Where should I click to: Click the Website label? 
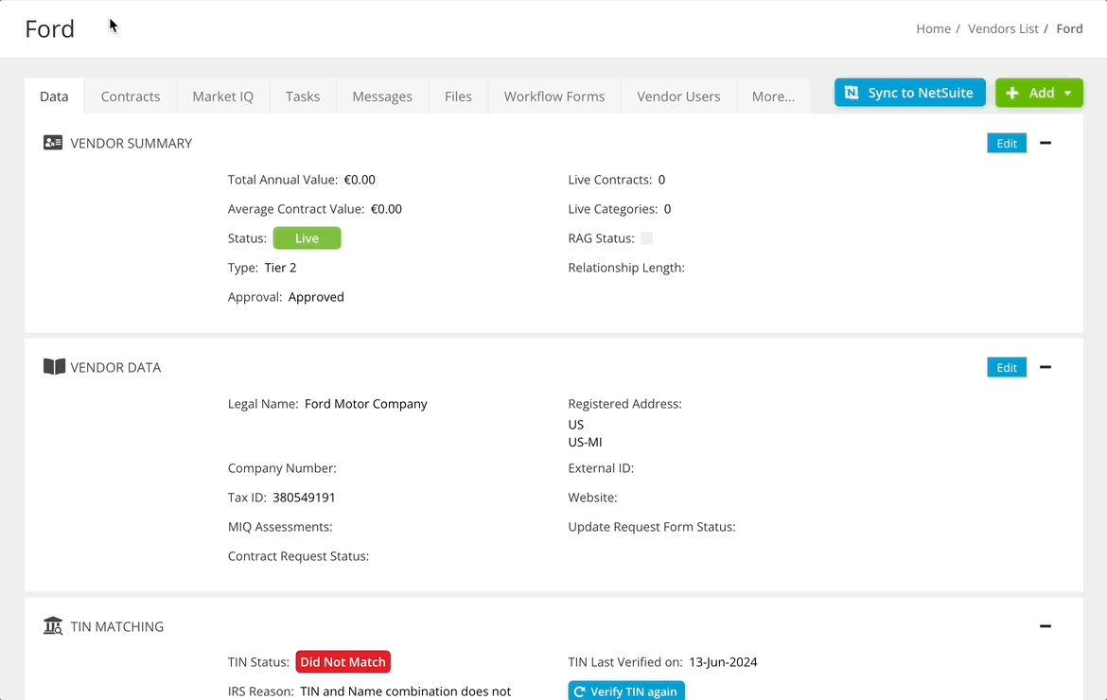click(x=592, y=498)
